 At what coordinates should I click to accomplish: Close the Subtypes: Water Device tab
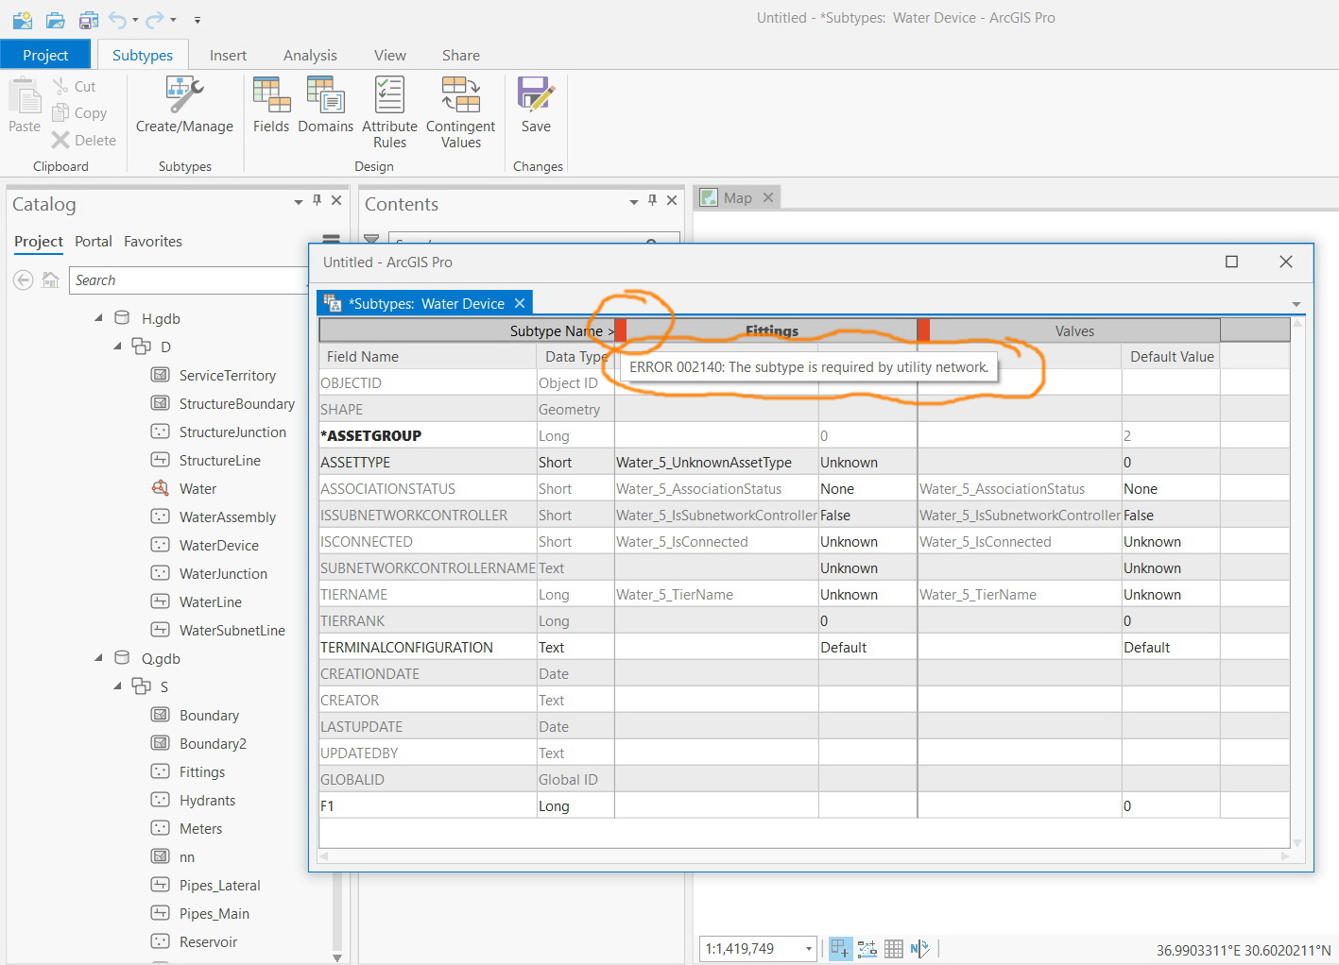(x=520, y=303)
